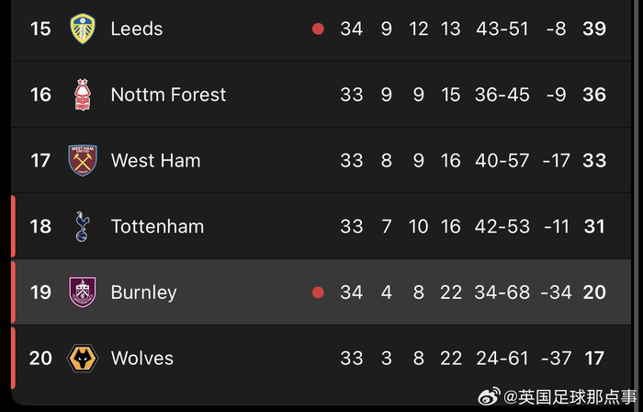
Task: Open the Tottenham team name
Action: click(x=157, y=226)
